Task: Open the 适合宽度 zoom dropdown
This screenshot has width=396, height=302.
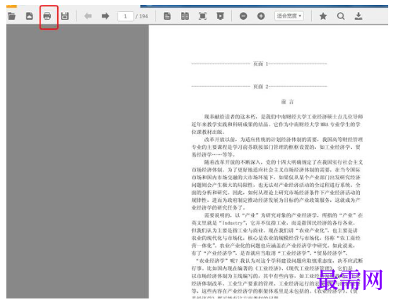Action: pyautogui.click(x=289, y=16)
